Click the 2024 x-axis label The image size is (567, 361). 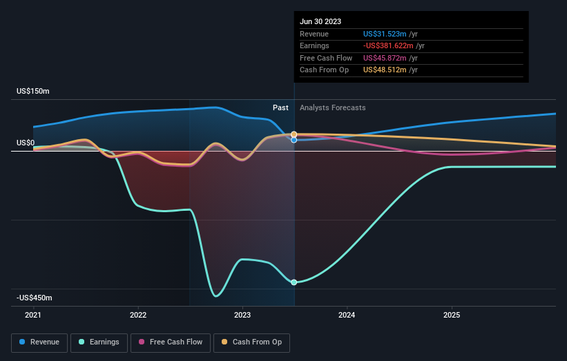tap(347, 315)
